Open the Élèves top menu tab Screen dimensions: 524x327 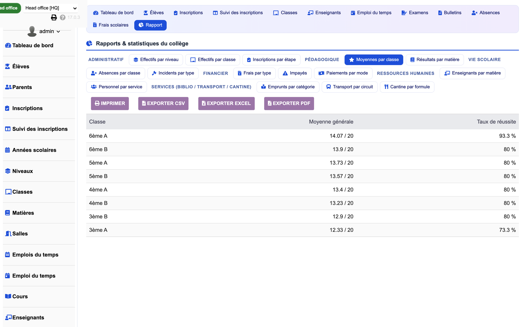tap(153, 13)
